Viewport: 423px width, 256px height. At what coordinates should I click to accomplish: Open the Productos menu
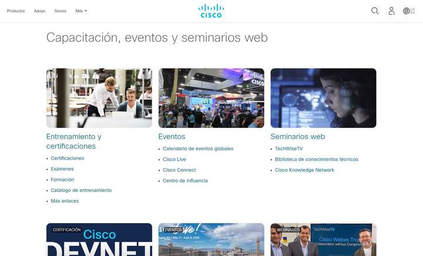tap(16, 11)
